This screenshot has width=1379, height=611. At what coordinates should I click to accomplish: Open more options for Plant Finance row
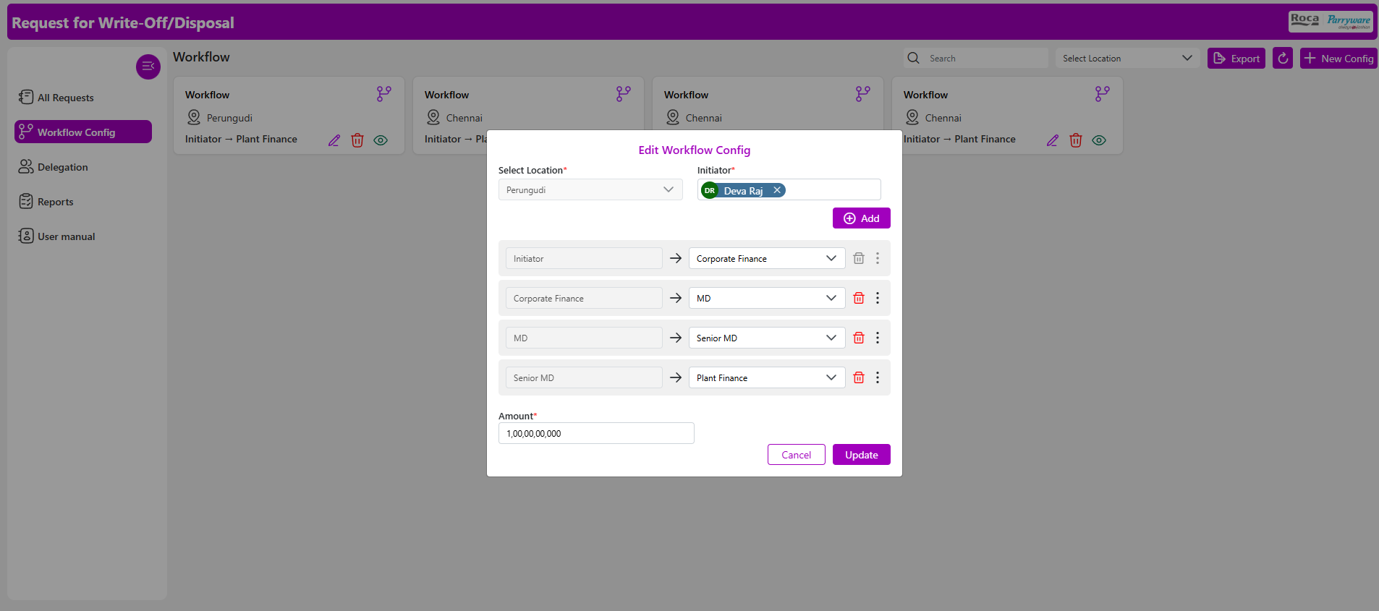click(x=878, y=377)
